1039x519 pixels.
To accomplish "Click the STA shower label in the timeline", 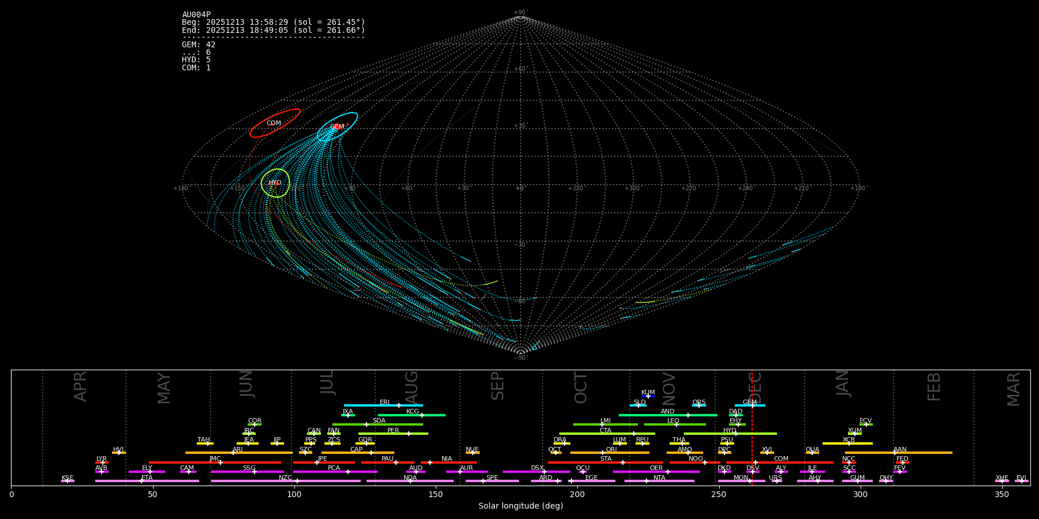I will tap(606, 459).
